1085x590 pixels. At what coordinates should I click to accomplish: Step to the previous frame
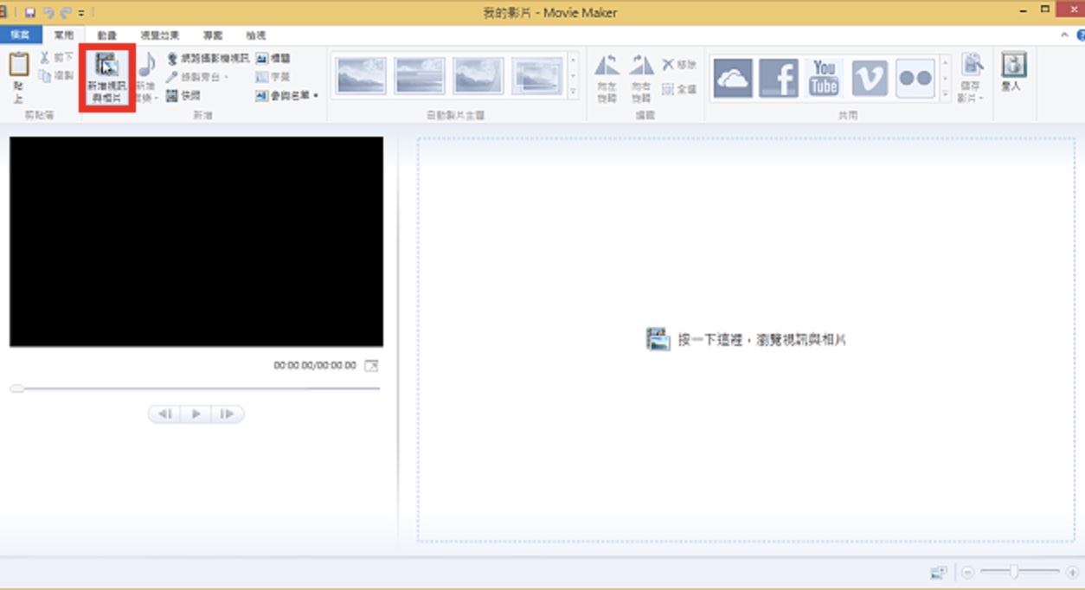point(164,414)
